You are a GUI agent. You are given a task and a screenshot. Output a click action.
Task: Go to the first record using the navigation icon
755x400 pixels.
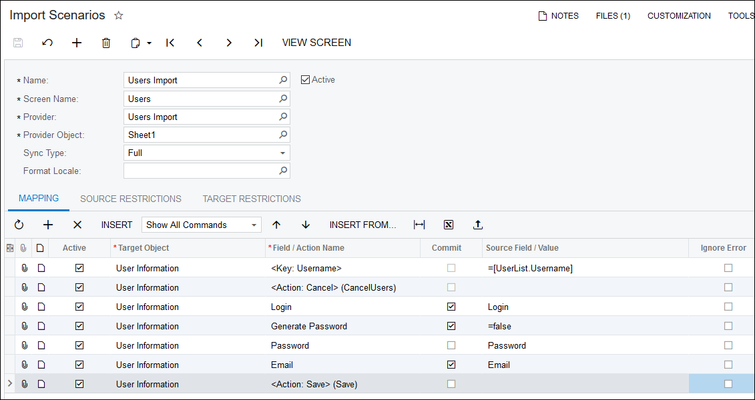tap(170, 43)
